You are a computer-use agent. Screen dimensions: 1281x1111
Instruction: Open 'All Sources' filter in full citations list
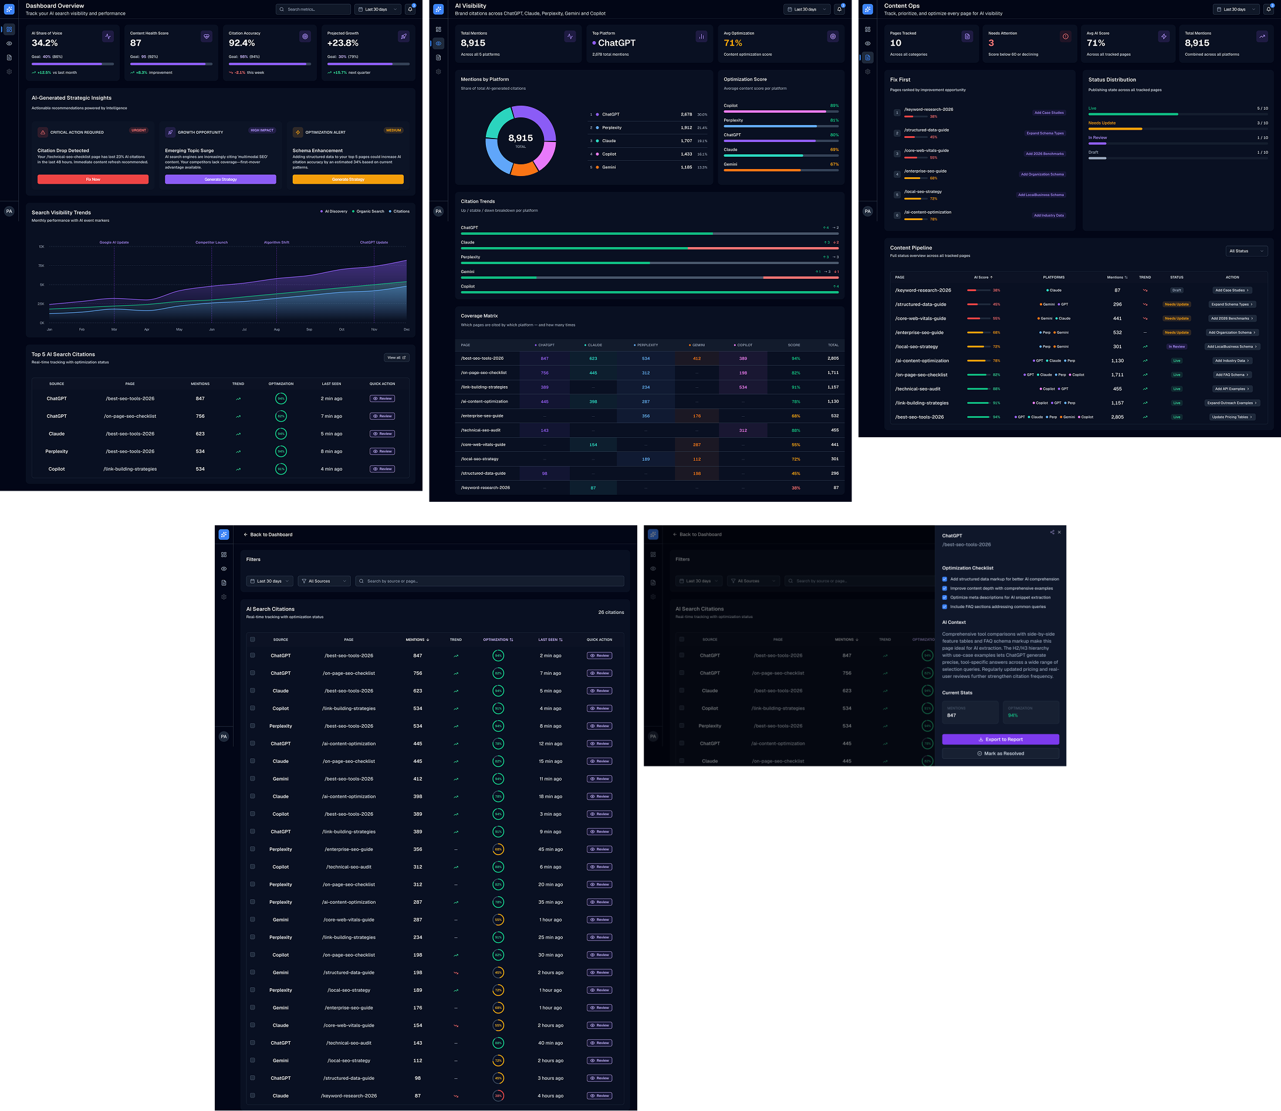pyautogui.click(x=324, y=581)
